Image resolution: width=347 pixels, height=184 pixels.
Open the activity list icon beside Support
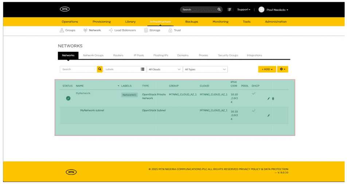(230, 9)
